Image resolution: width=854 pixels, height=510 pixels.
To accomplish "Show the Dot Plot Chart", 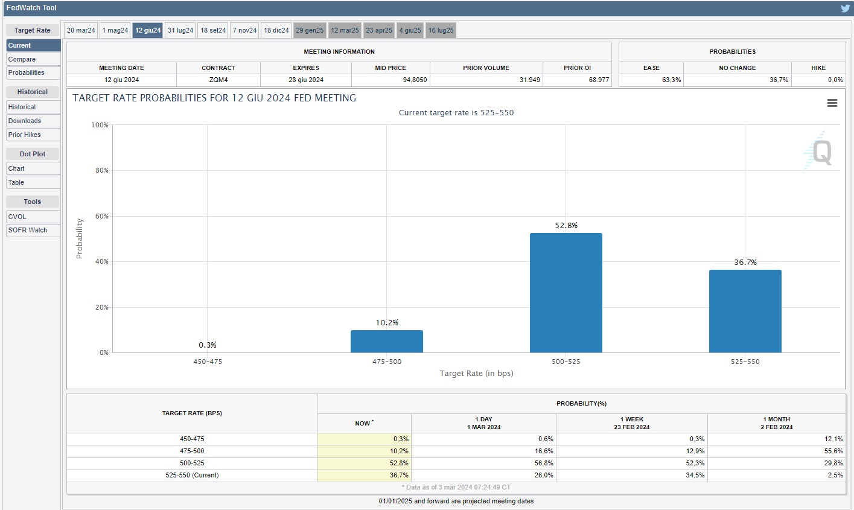I will pyautogui.click(x=33, y=168).
